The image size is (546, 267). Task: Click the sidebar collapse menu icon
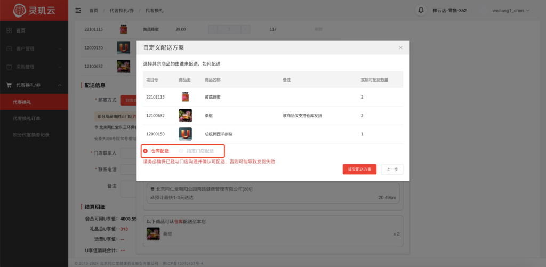pos(78,11)
